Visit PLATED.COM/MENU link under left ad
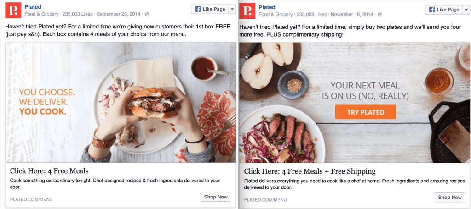Viewport: 471px width, 209px height. (x=31, y=200)
